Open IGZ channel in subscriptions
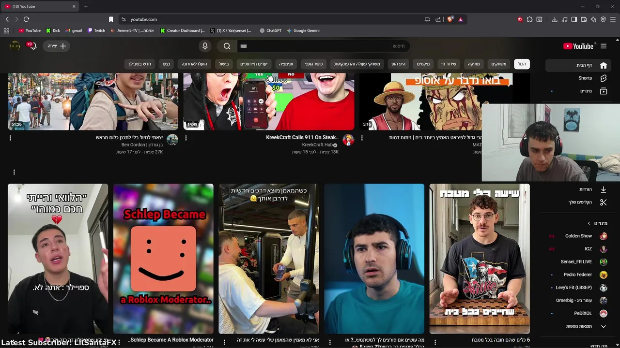Viewport: 620px width, 348px height. pyautogui.click(x=578, y=249)
